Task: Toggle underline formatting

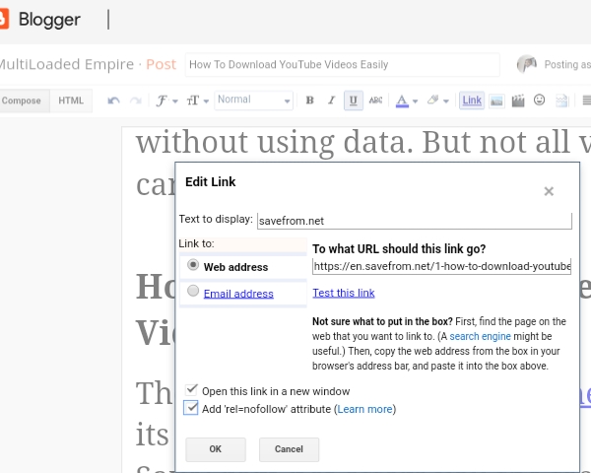Action: click(x=354, y=101)
